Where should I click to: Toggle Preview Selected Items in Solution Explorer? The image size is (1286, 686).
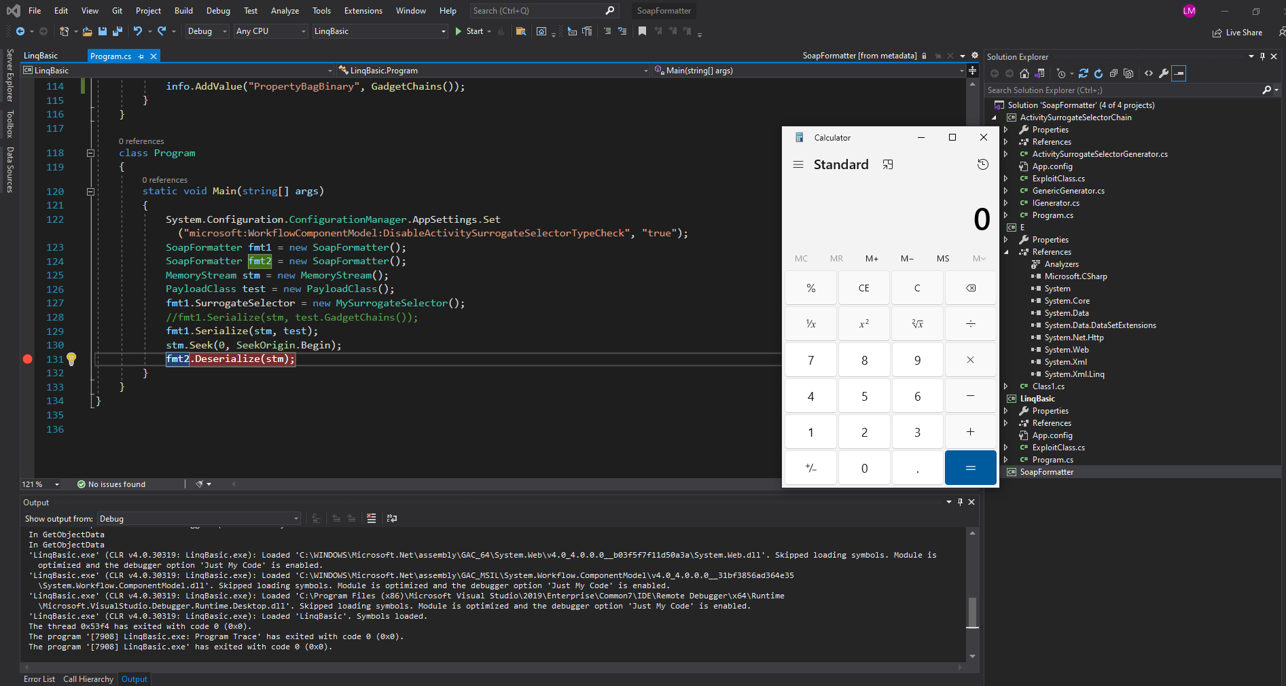pos(1179,73)
